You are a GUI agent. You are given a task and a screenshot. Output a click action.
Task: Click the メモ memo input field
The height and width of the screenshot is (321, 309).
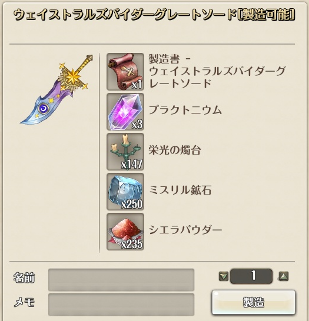pyautogui.click(x=121, y=305)
